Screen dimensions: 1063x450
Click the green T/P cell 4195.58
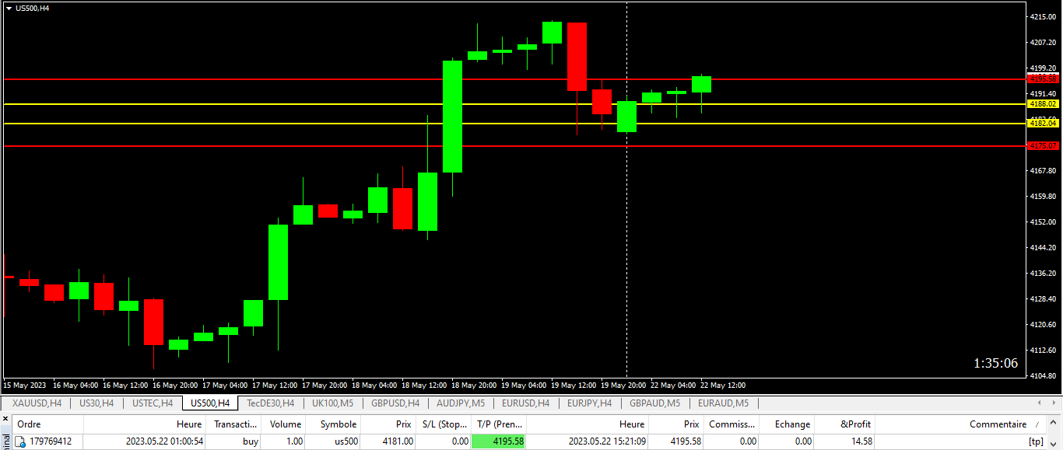click(498, 441)
